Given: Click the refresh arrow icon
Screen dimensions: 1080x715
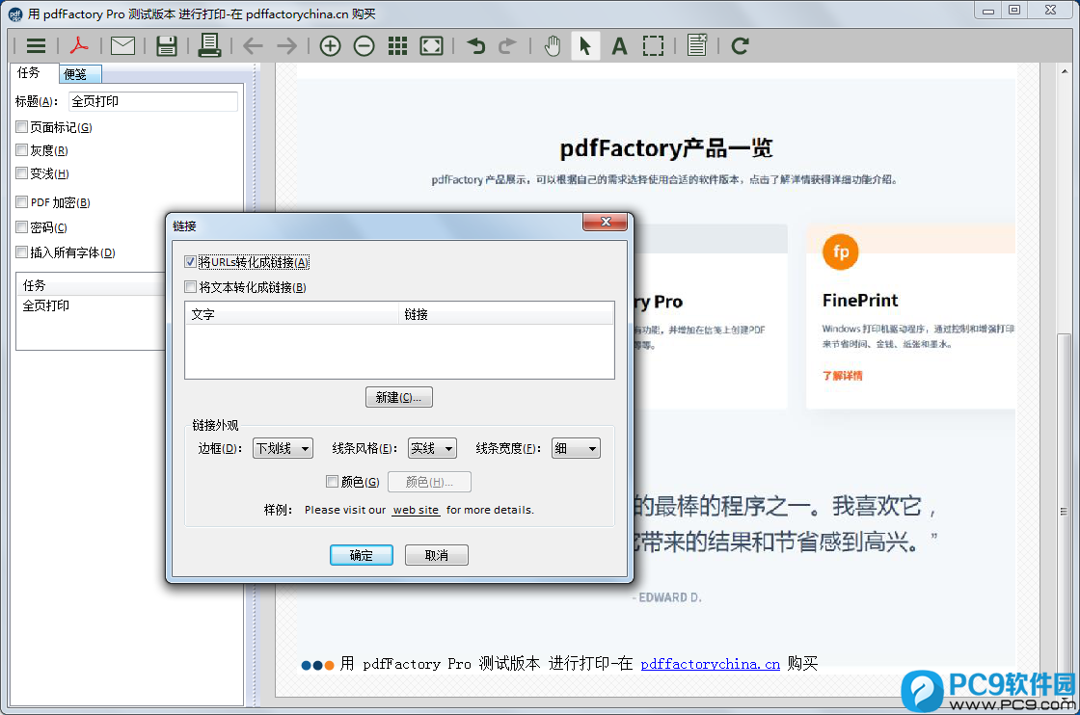Looking at the screenshot, I should point(740,45).
